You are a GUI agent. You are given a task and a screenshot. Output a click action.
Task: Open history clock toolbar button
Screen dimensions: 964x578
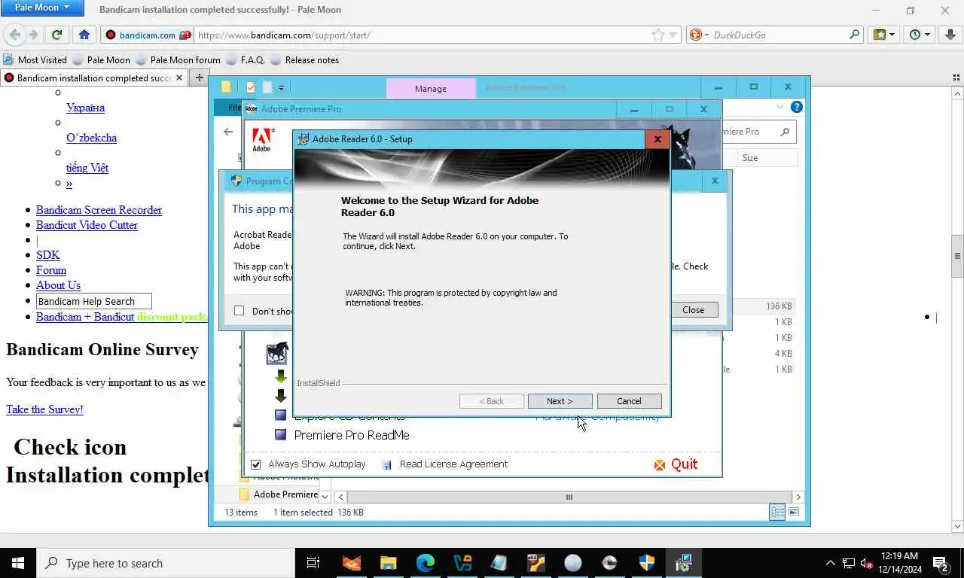pos(920,35)
